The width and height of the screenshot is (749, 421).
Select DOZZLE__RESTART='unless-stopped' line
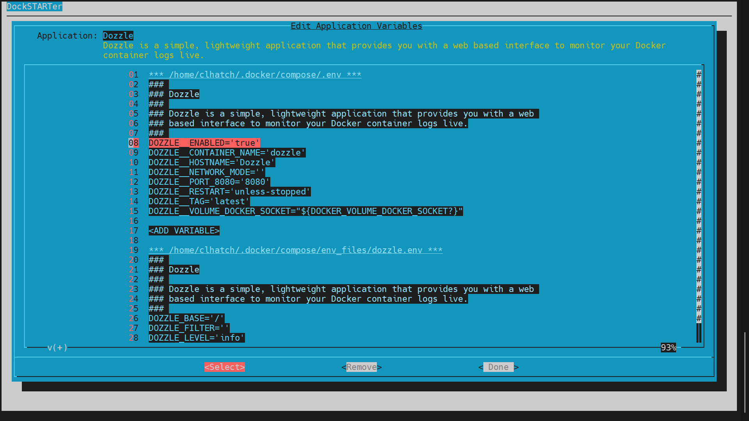pyautogui.click(x=230, y=191)
